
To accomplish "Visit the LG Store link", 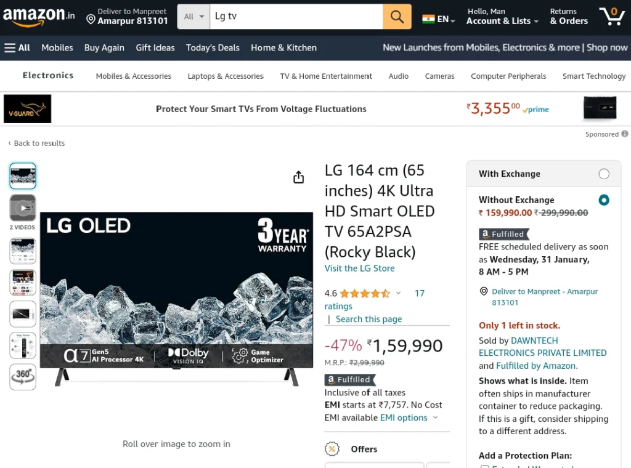I will click(359, 268).
